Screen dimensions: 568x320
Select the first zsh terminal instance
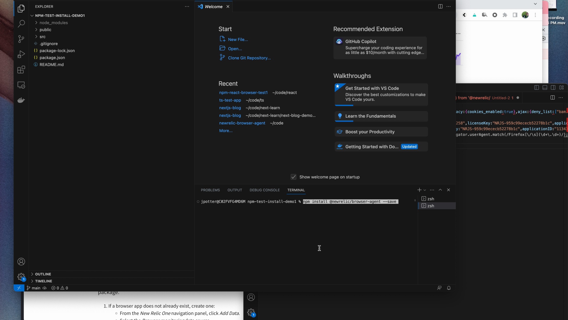[431, 199]
